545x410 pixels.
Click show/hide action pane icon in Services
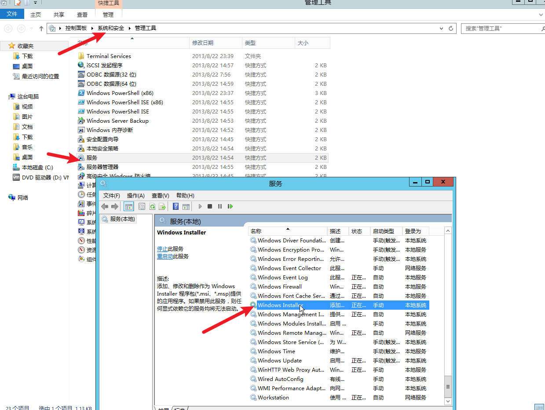[x=186, y=206]
